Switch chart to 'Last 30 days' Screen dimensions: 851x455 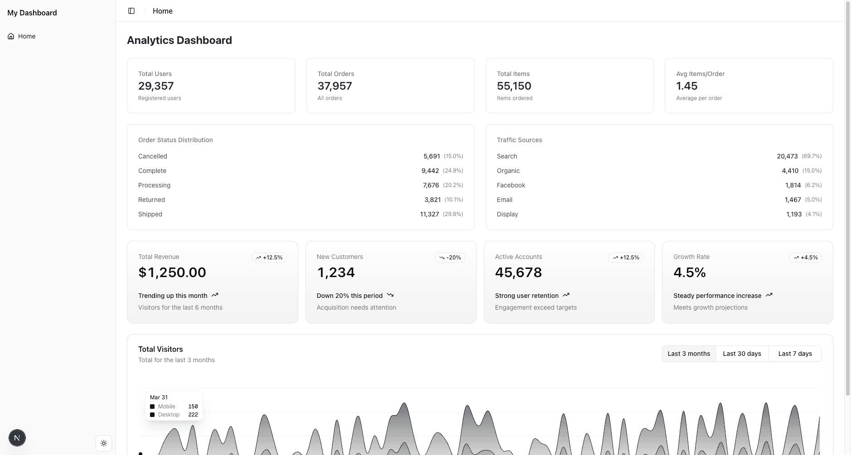[x=742, y=354]
